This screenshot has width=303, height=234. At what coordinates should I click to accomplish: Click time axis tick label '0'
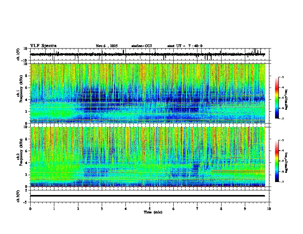click(30, 209)
